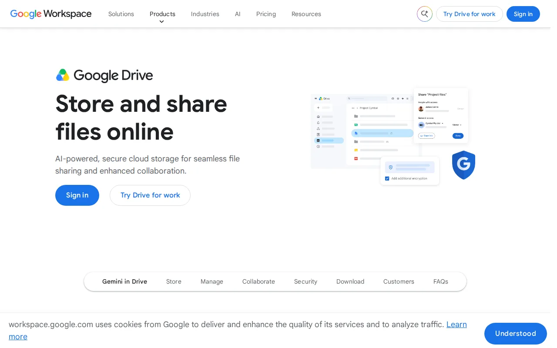Click the Google Drive triangle logo

coord(63,75)
